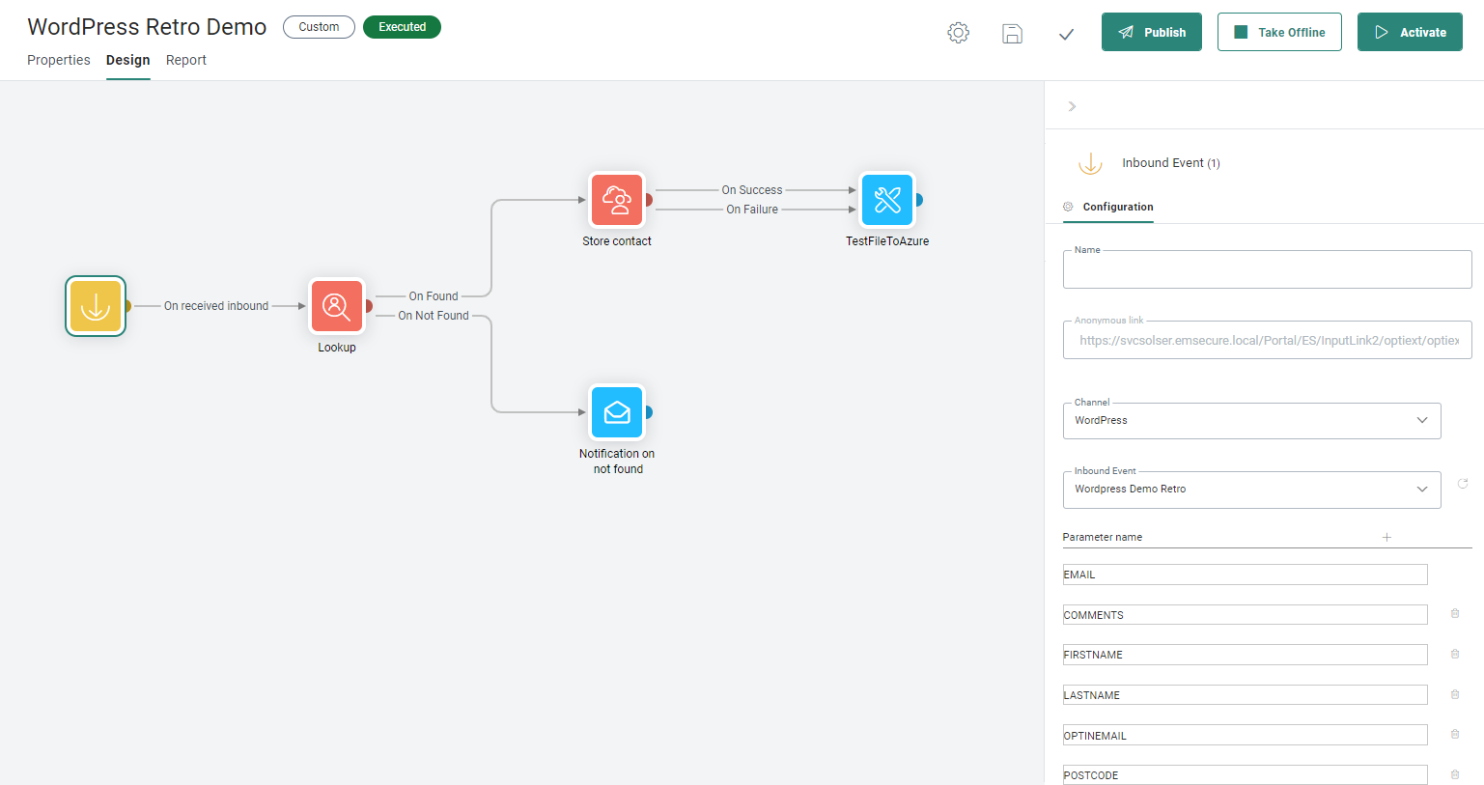This screenshot has height=785, width=1484.
Task: Click the Lookup node icon
Action: pyautogui.click(x=336, y=306)
